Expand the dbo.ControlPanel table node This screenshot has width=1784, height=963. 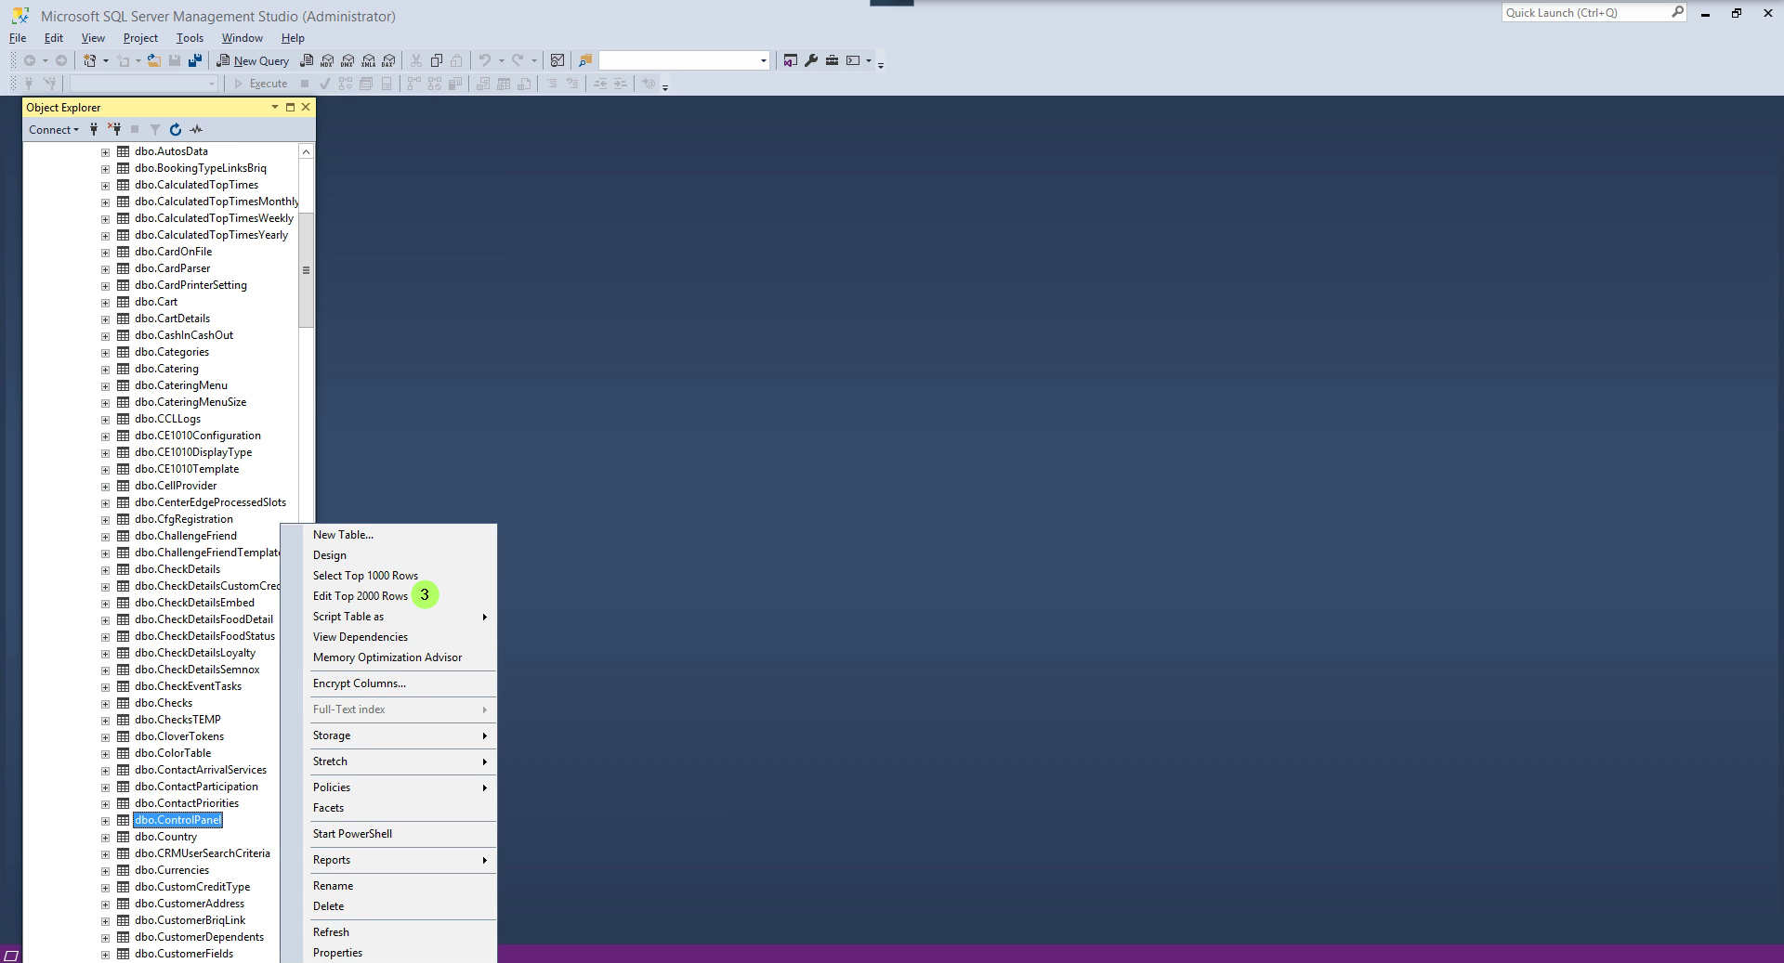(105, 820)
